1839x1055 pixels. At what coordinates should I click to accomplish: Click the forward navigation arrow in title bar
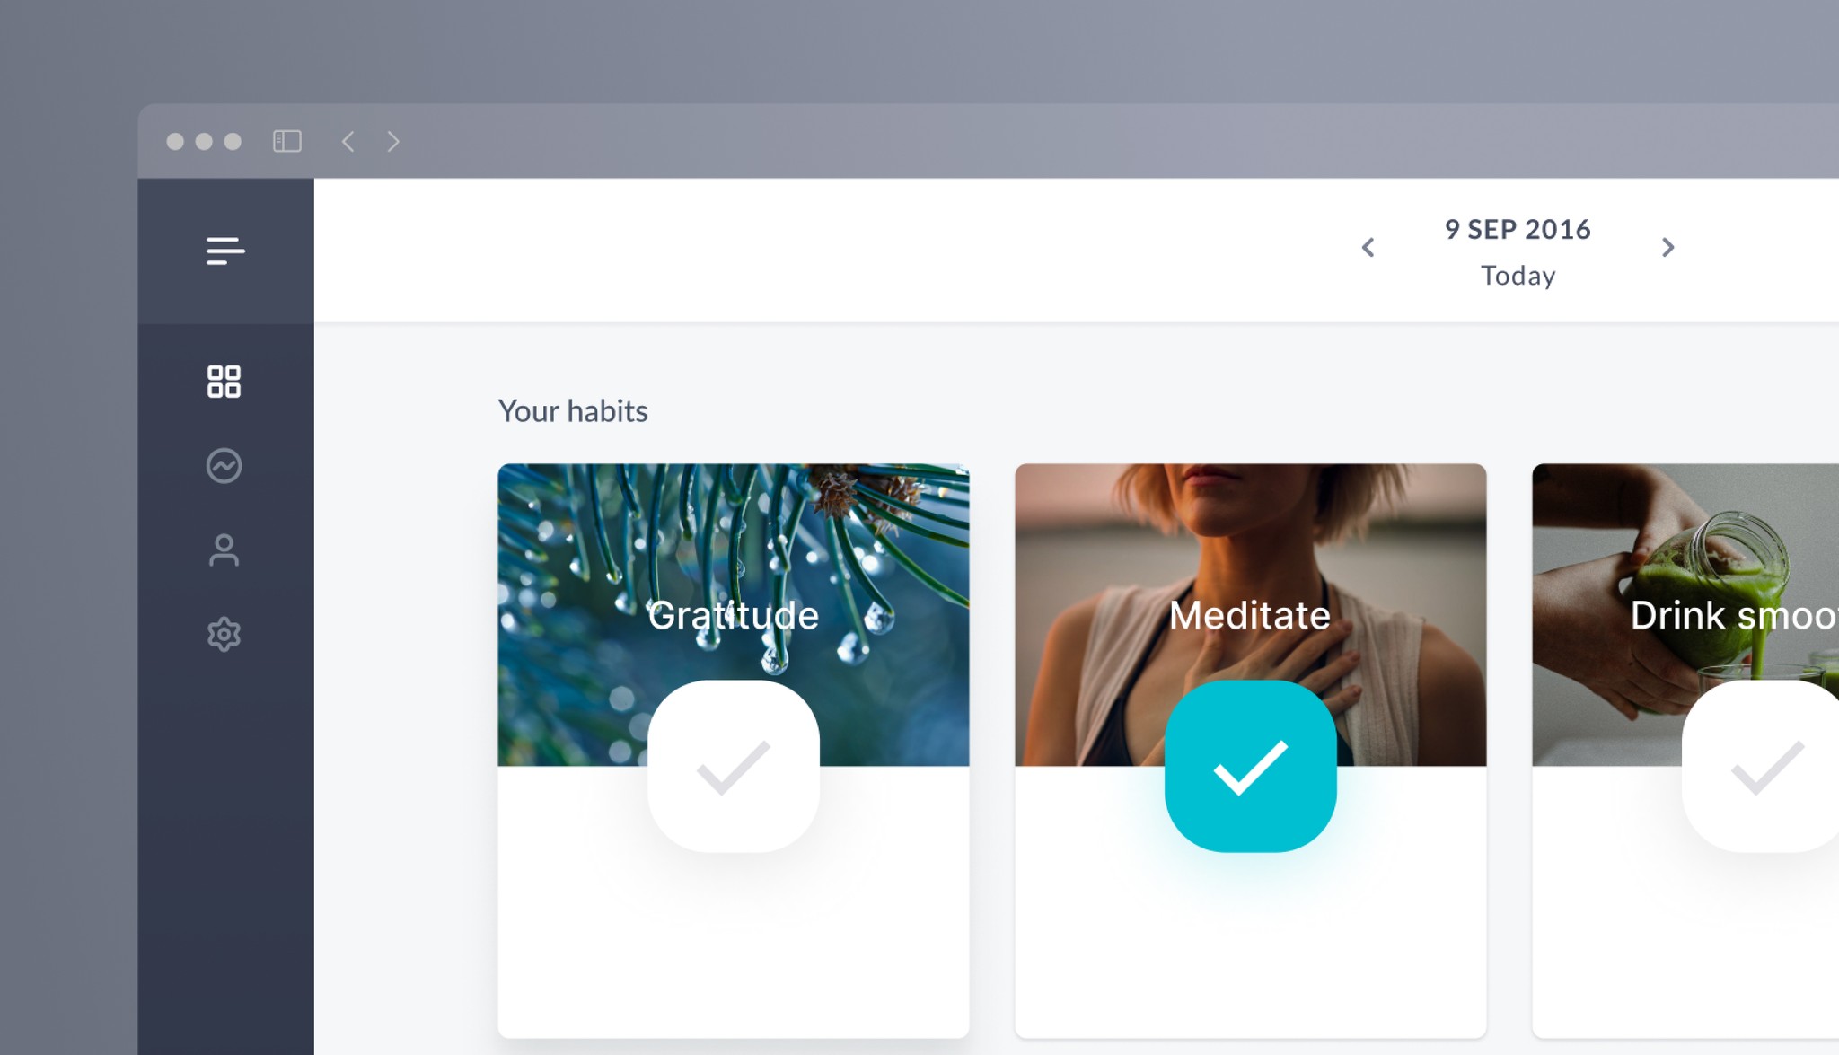pos(393,141)
